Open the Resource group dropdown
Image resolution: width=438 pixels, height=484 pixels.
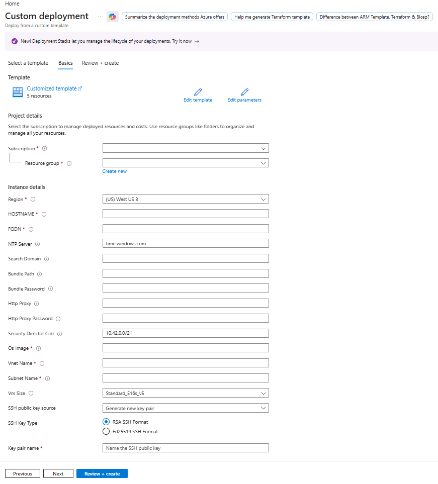(x=186, y=163)
